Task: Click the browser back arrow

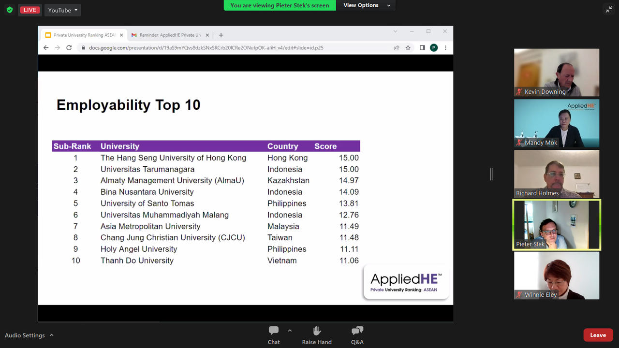Action: coord(46,48)
